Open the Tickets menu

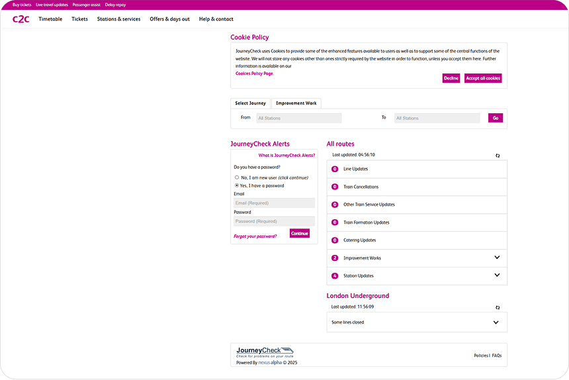click(x=79, y=19)
